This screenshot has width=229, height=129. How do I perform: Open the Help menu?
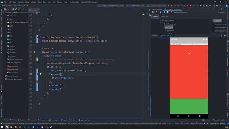[65, 2]
